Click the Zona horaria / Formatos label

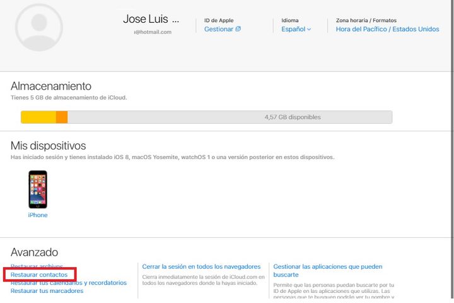click(x=366, y=20)
